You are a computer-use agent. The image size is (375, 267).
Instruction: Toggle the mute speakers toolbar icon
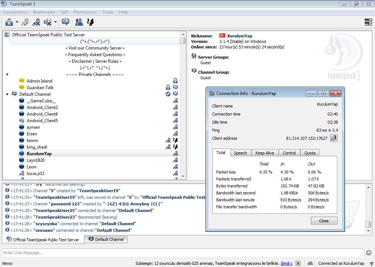click(x=48, y=22)
